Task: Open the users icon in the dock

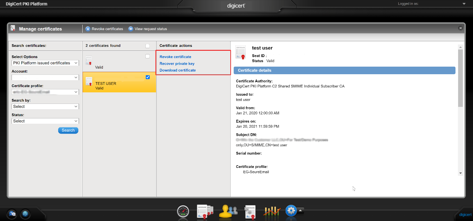Action: tap(228, 211)
